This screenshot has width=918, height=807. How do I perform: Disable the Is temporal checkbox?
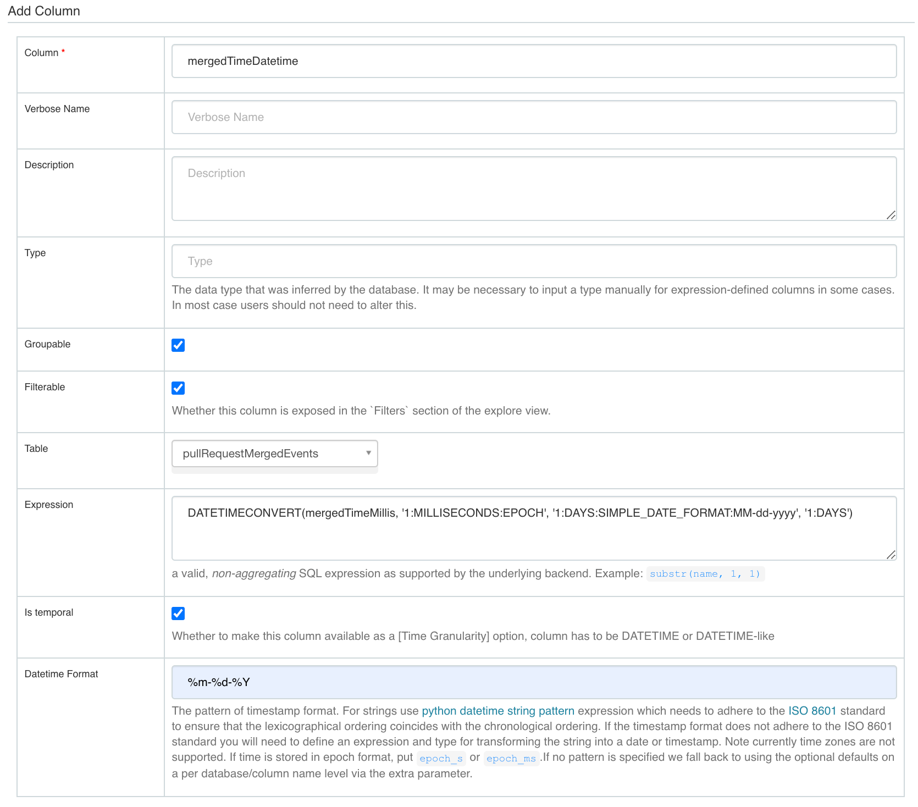[x=178, y=613]
